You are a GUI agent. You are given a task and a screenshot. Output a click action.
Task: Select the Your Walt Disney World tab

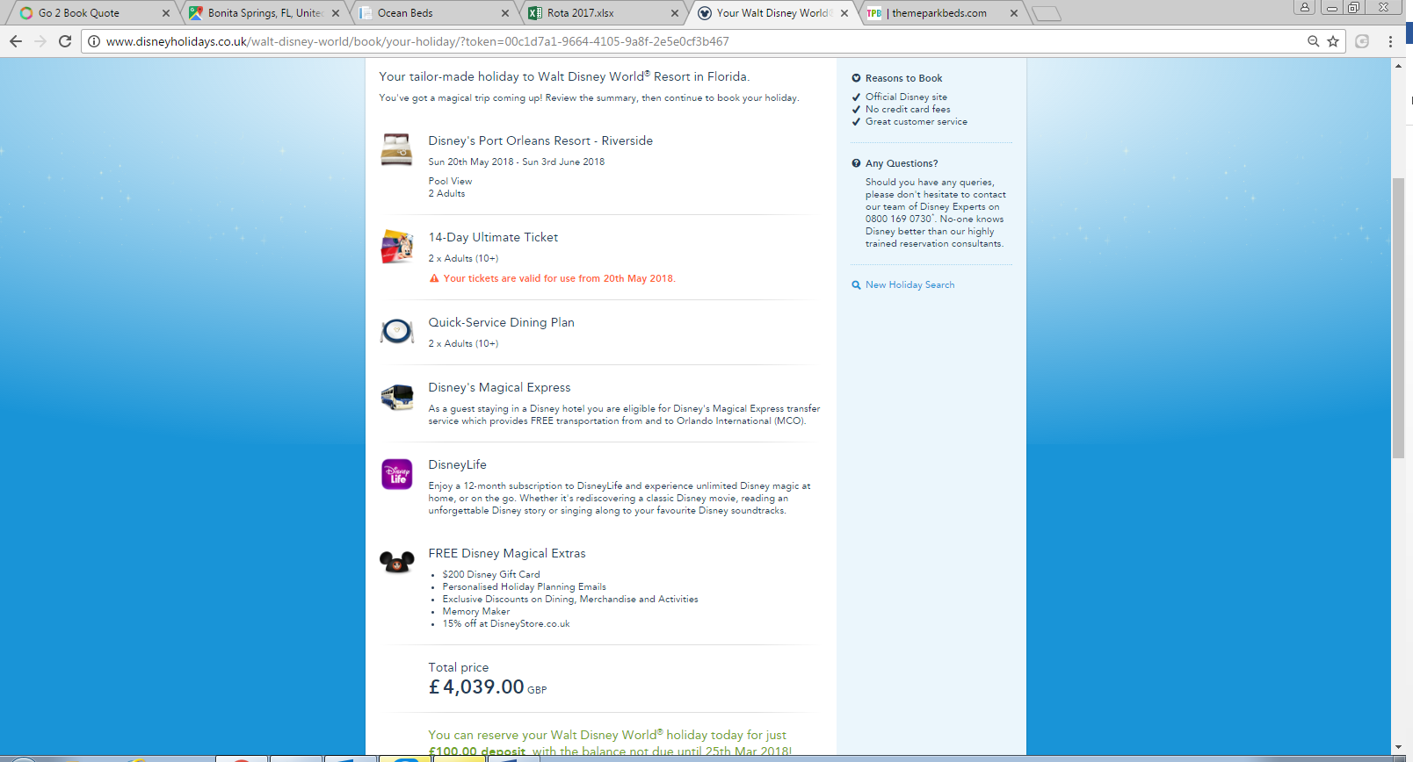(772, 13)
